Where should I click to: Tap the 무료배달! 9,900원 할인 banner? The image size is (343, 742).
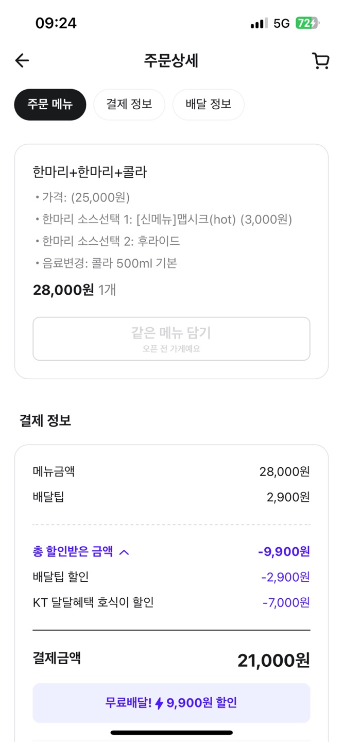[171, 703]
